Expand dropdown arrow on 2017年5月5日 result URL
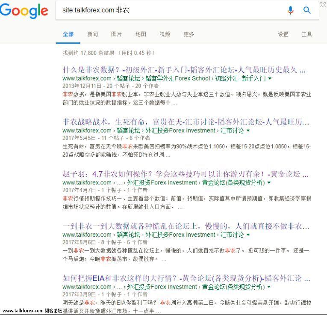This screenshot has height=315, width=327. click(x=248, y=131)
